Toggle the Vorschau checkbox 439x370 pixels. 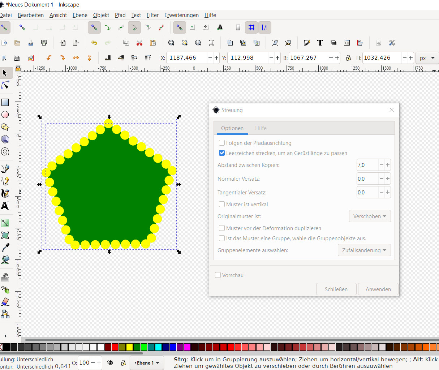click(218, 275)
